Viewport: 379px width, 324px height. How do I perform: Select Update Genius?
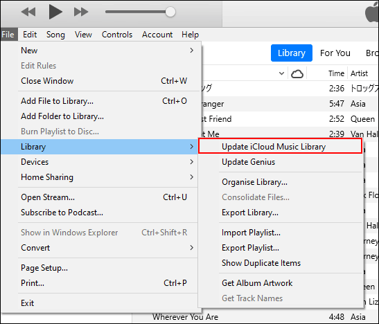click(280, 162)
